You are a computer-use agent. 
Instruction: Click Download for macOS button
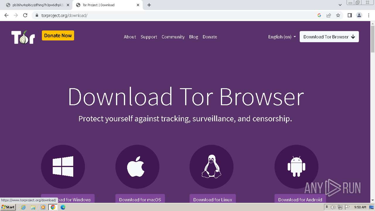pos(140,198)
